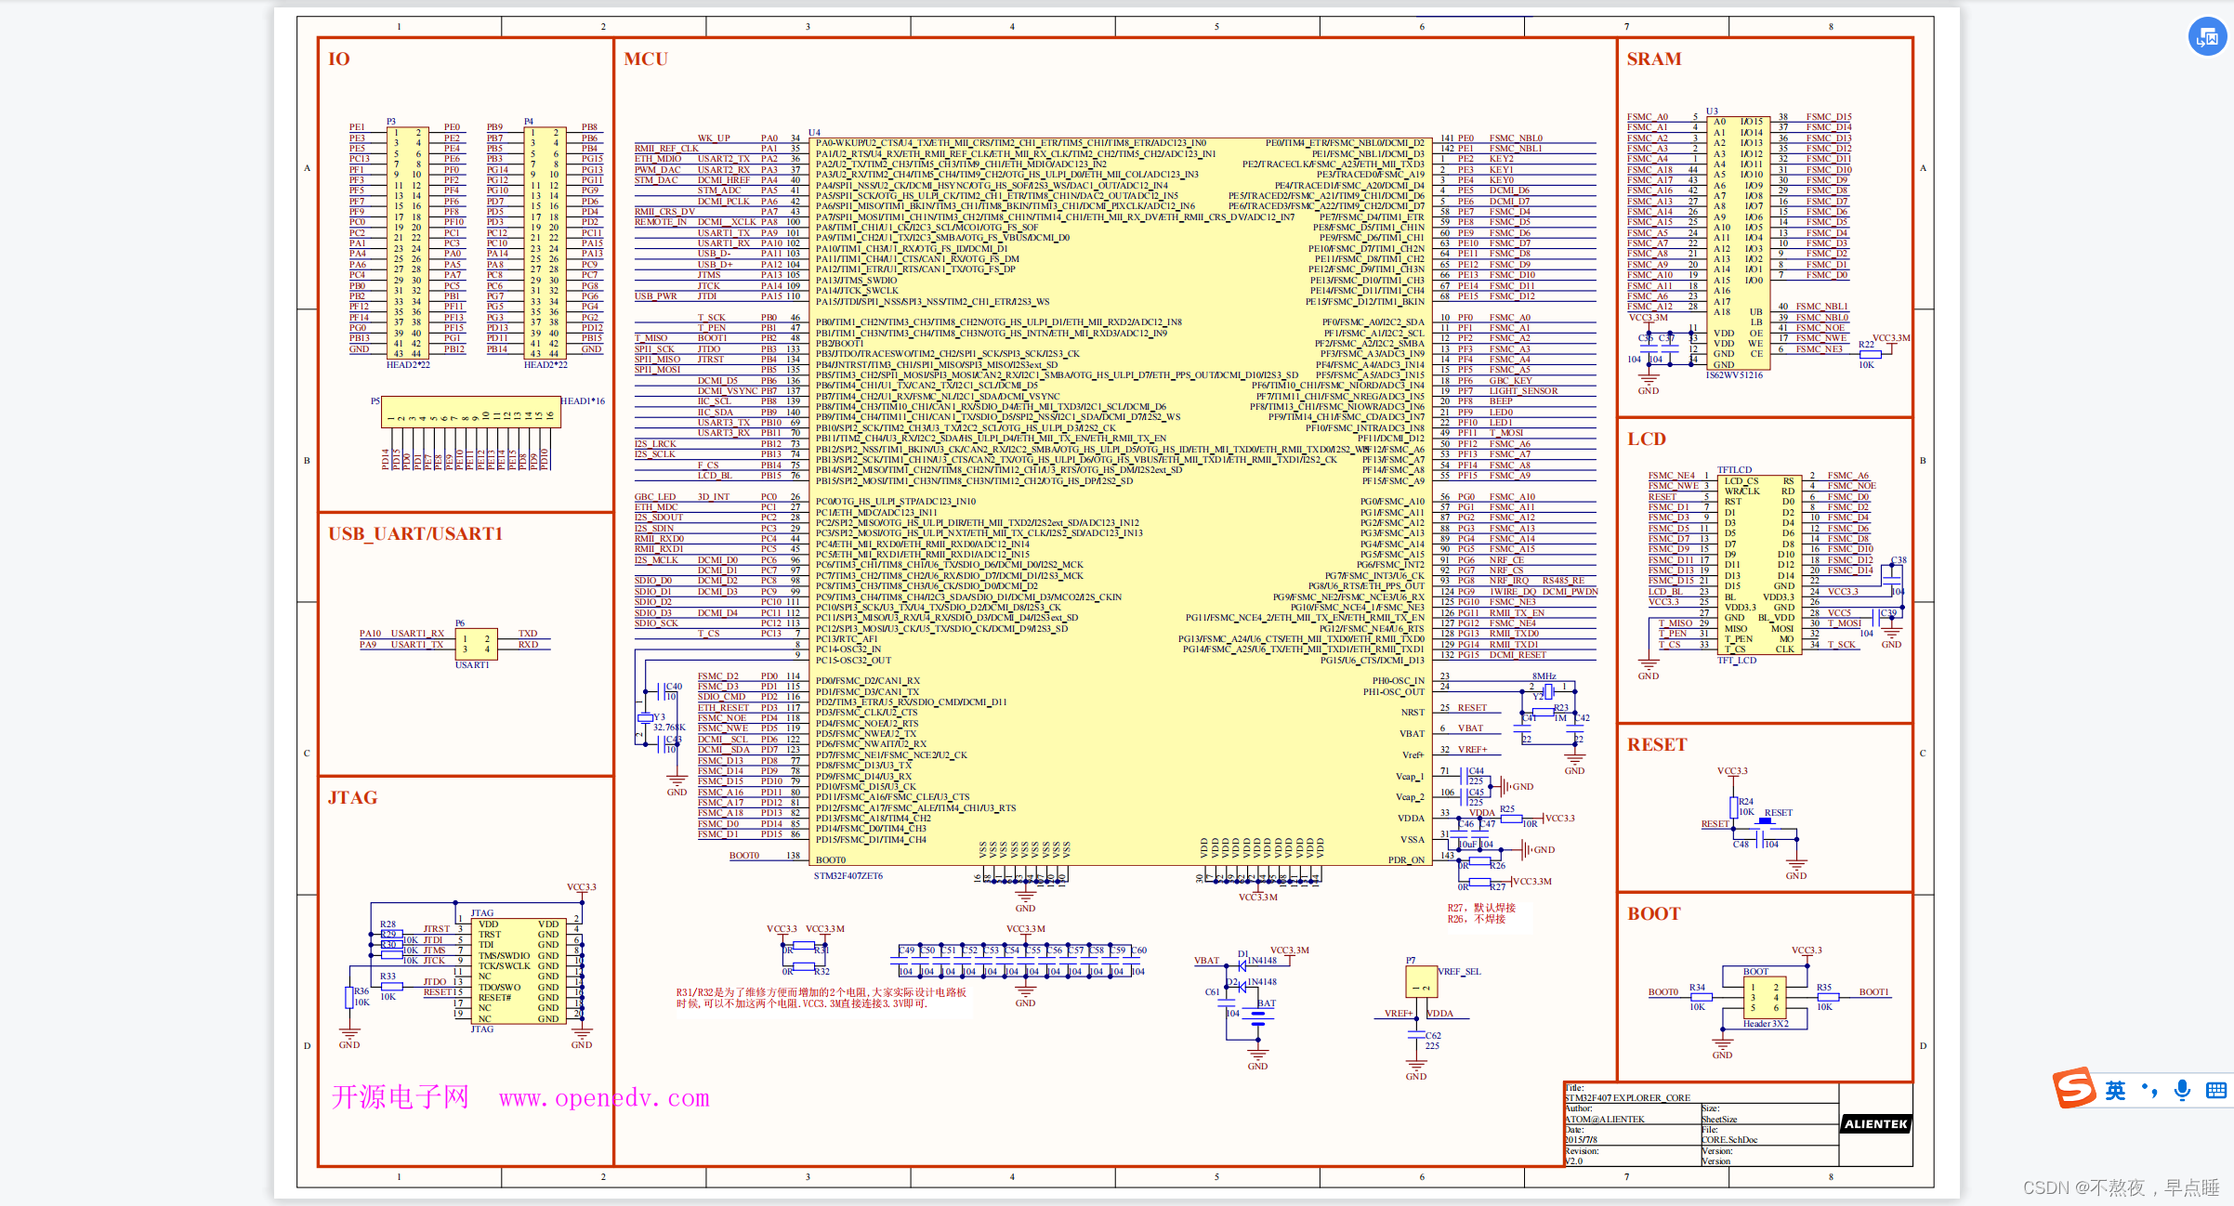Viewport: 2234px width, 1206px height.
Task: Click the blue convert-to-Word floating button
Action: pyautogui.click(x=2207, y=37)
